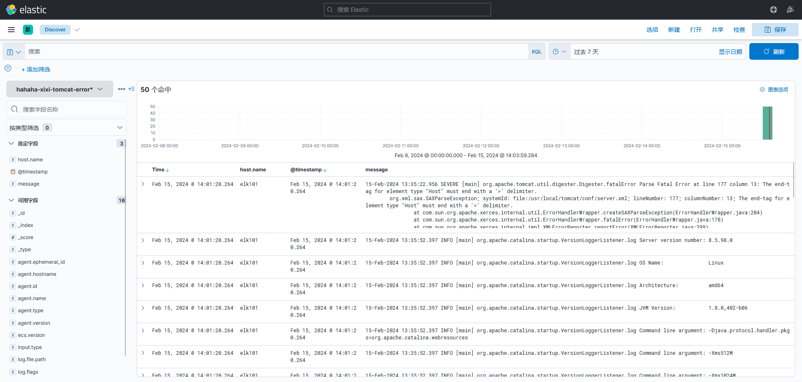The width and height of the screenshot is (802, 382).
Task: Click the green space avatar icon
Action: 28,30
